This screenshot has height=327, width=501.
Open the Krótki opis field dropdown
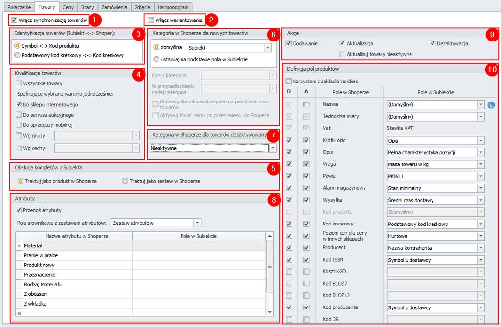point(480,141)
